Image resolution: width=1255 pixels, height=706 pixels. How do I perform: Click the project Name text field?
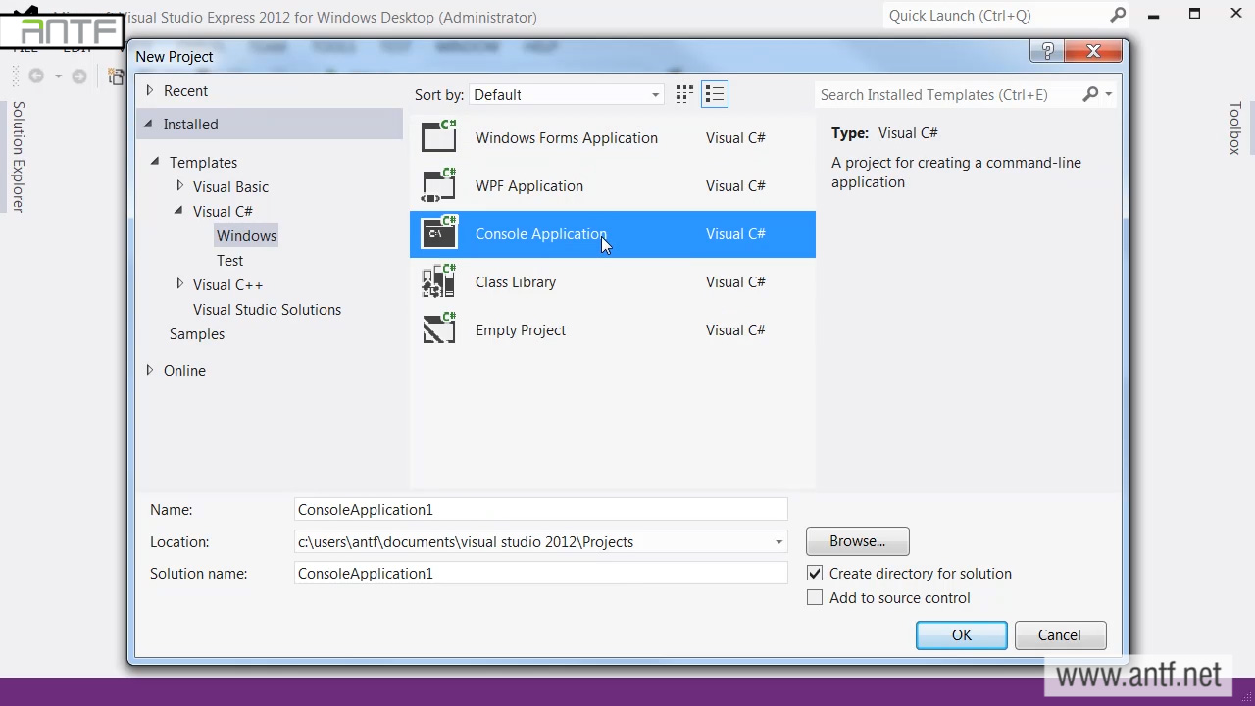tap(540, 510)
